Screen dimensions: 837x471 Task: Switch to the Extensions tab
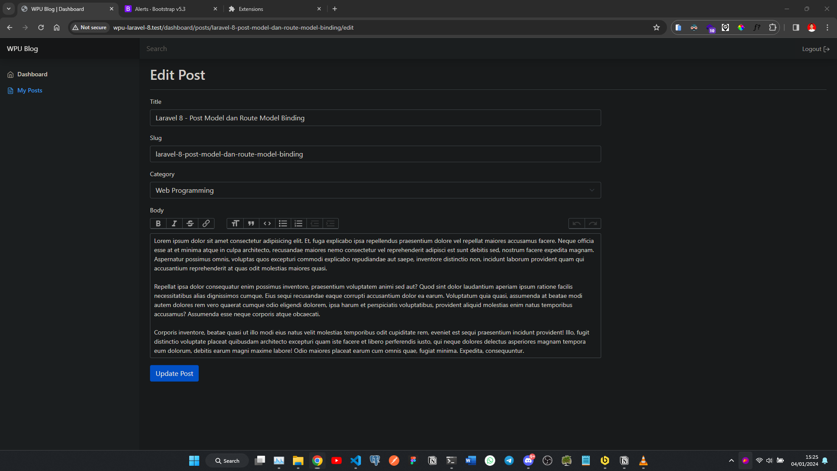point(251,9)
